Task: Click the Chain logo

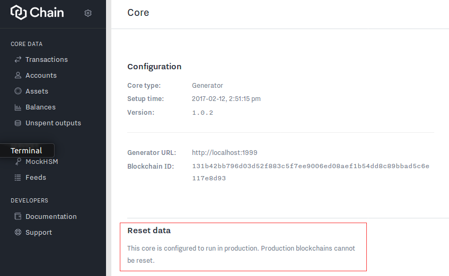Action: click(x=37, y=12)
